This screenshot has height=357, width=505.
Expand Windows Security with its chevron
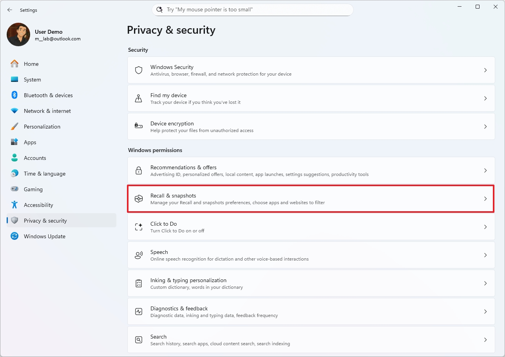pos(485,70)
